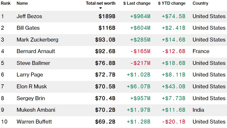The height and width of the screenshot is (128, 227).
Task: Select the Country column header
Action: (200, 3)
